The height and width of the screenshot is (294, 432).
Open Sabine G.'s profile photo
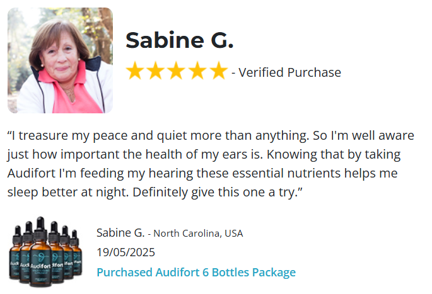point(60,60)
